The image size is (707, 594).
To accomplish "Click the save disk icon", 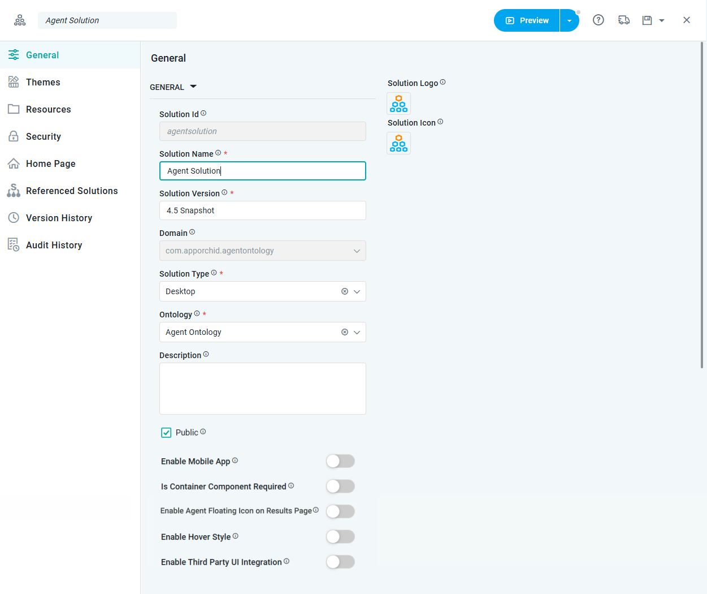I will (x=647, y=20).
